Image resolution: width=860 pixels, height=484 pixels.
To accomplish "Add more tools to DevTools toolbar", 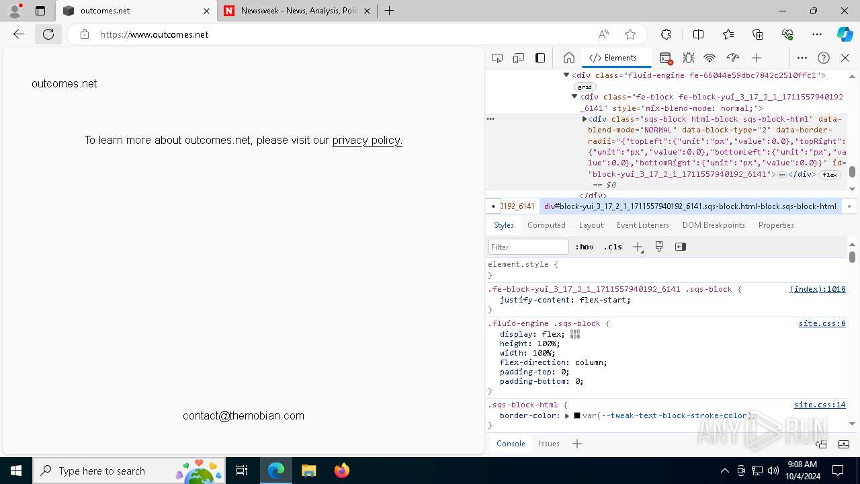I will [757, 58].
